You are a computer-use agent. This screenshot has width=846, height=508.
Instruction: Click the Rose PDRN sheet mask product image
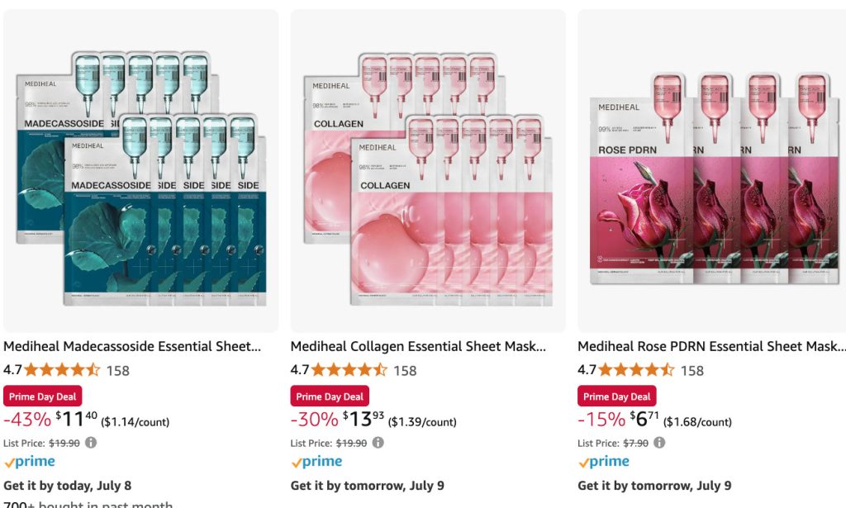point(714,171)
